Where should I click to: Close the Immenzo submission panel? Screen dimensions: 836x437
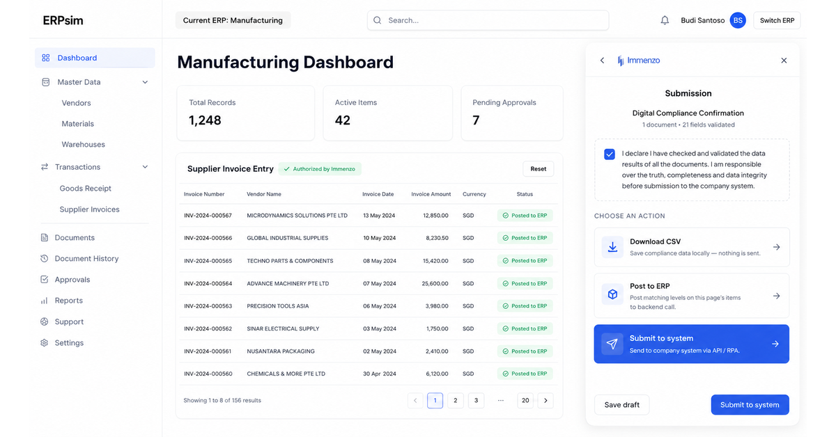click(x=784, y=61)
